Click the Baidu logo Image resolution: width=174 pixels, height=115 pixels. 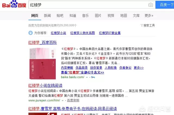(x=14, y=4)
